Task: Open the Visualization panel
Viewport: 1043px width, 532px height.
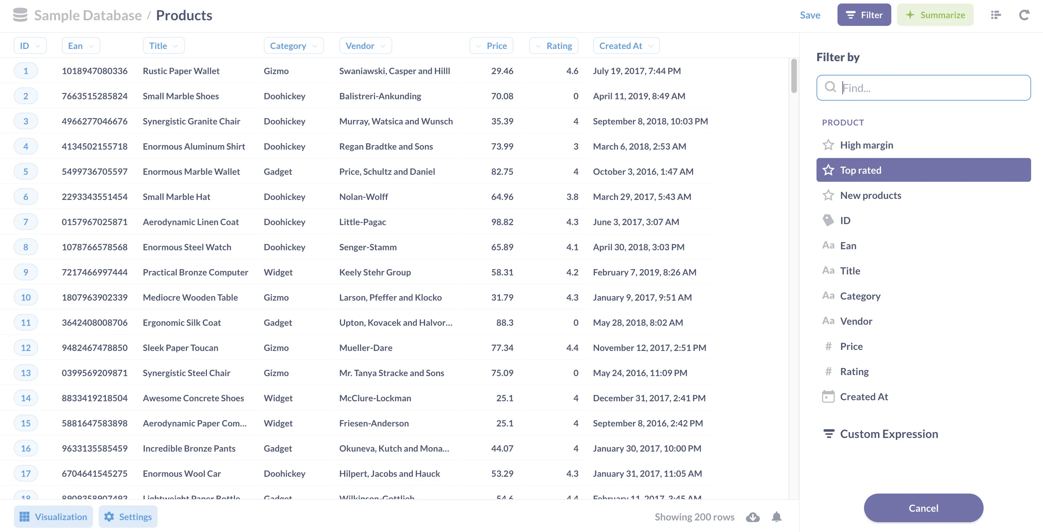Action: (x=53, y=517)
